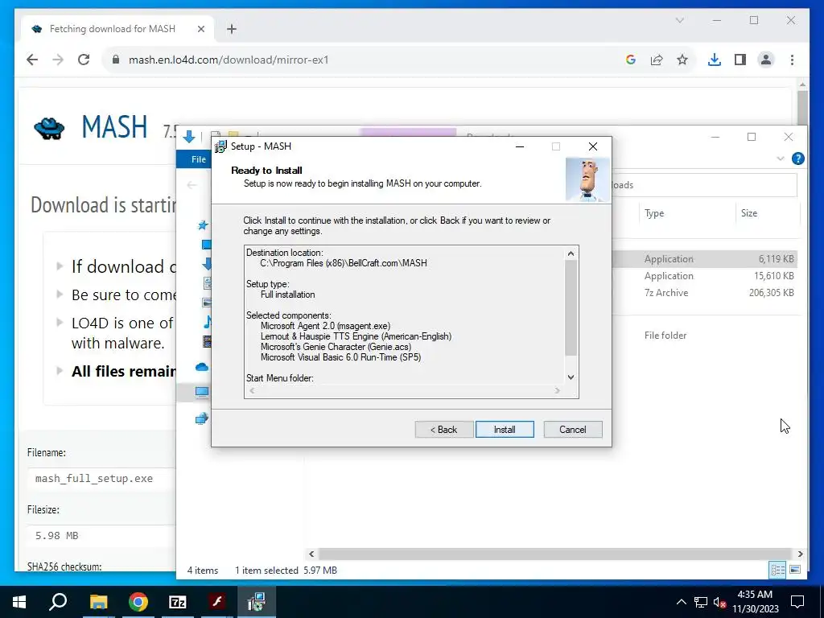Click Explorer horizontal scrollbar thumb

[x=554, y=554]
